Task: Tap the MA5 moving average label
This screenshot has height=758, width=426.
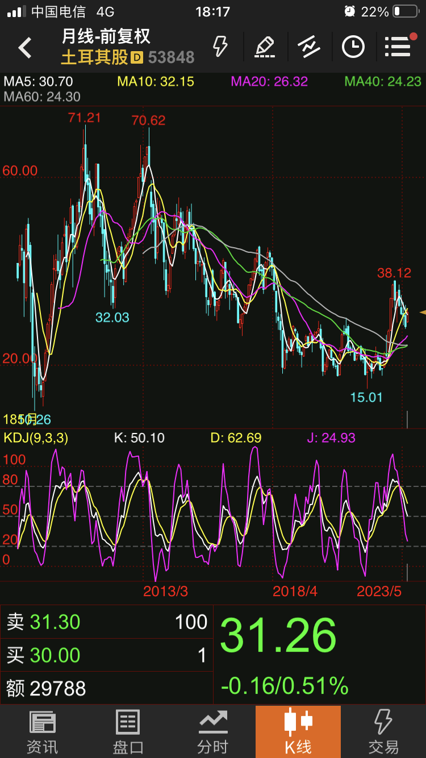Action: click(39, 81)
